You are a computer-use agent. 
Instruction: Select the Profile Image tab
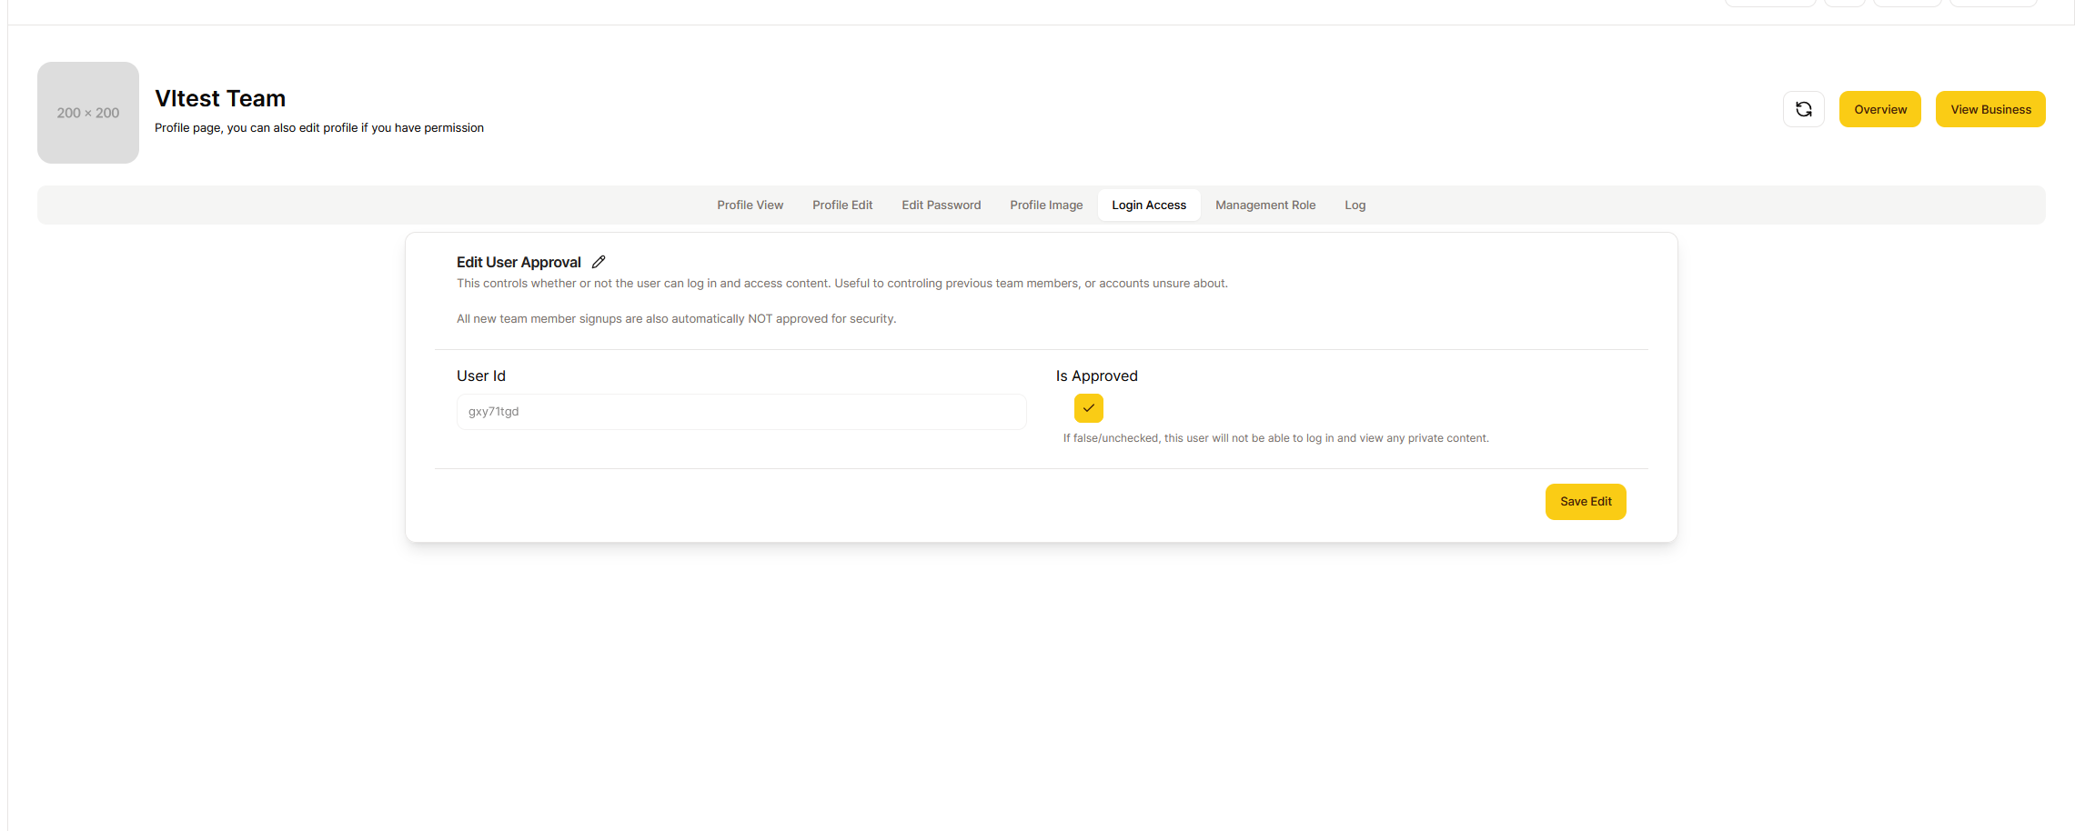pyautogui.click(x=1046, y=205)
